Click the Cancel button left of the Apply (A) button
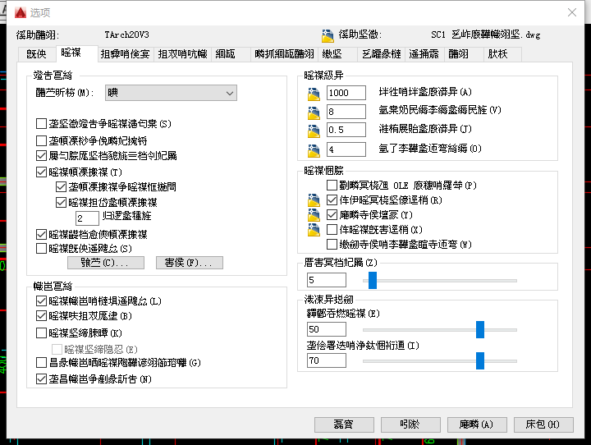This screenshot has height=445, width=591. pos(410,424)
